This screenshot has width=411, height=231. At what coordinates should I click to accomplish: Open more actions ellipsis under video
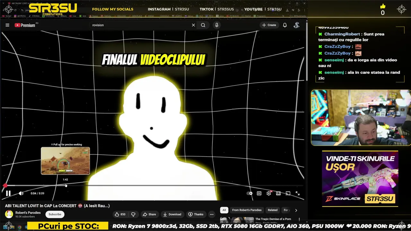[212, 214]
